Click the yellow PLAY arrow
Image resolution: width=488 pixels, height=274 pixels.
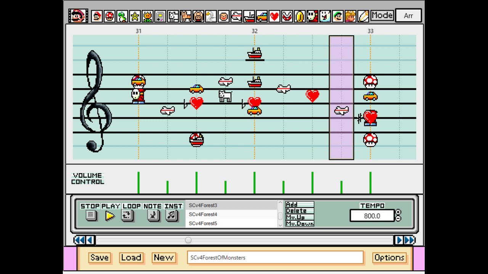pyautogui.click(x=110, y=216)
